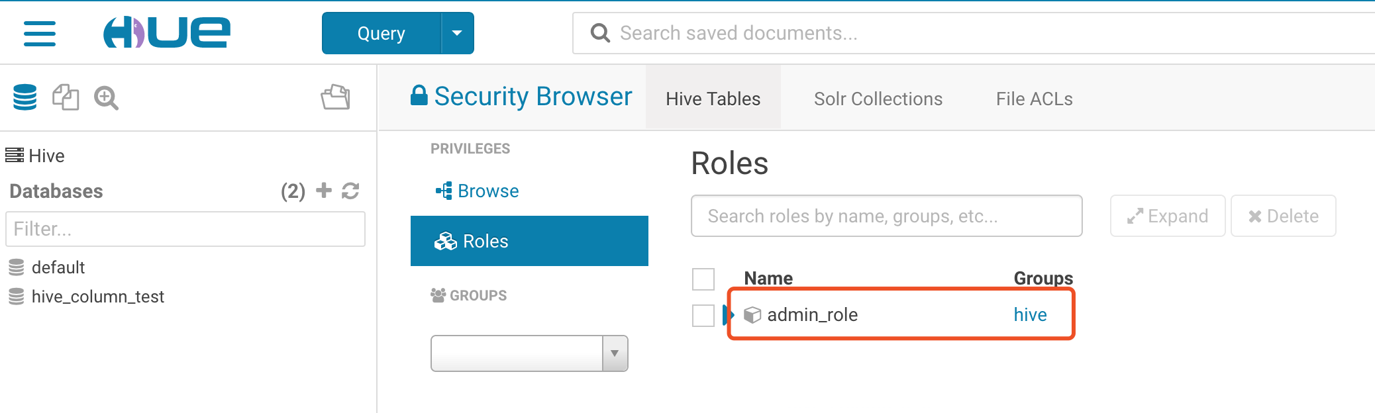Open the hamburger main menu
Viewport: 1375px width, 413px height.
[x=40, y=33]
